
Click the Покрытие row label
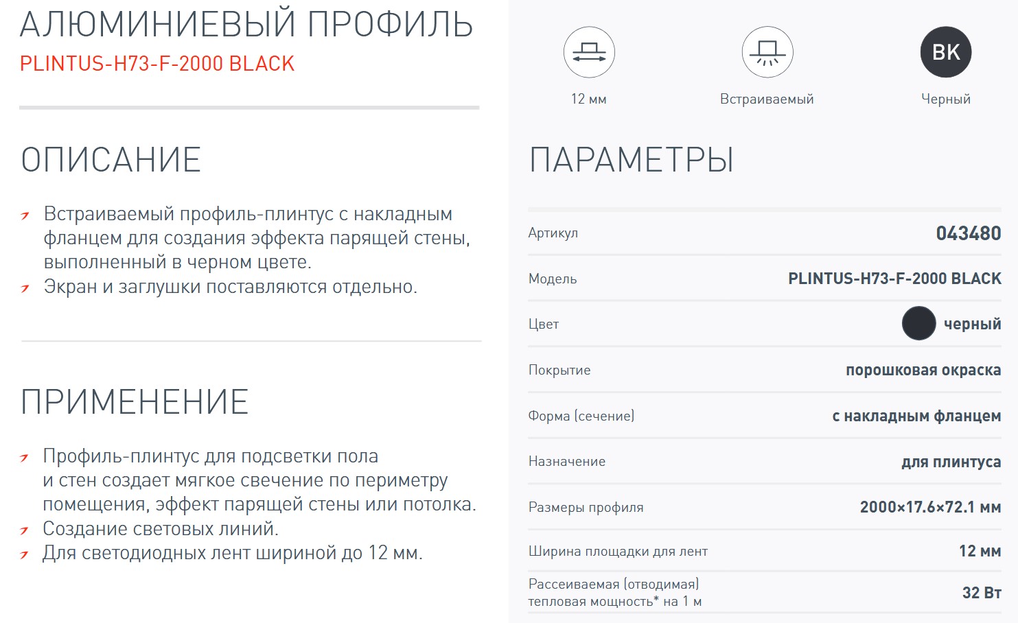pyautogui.click(x=559, y=371)
